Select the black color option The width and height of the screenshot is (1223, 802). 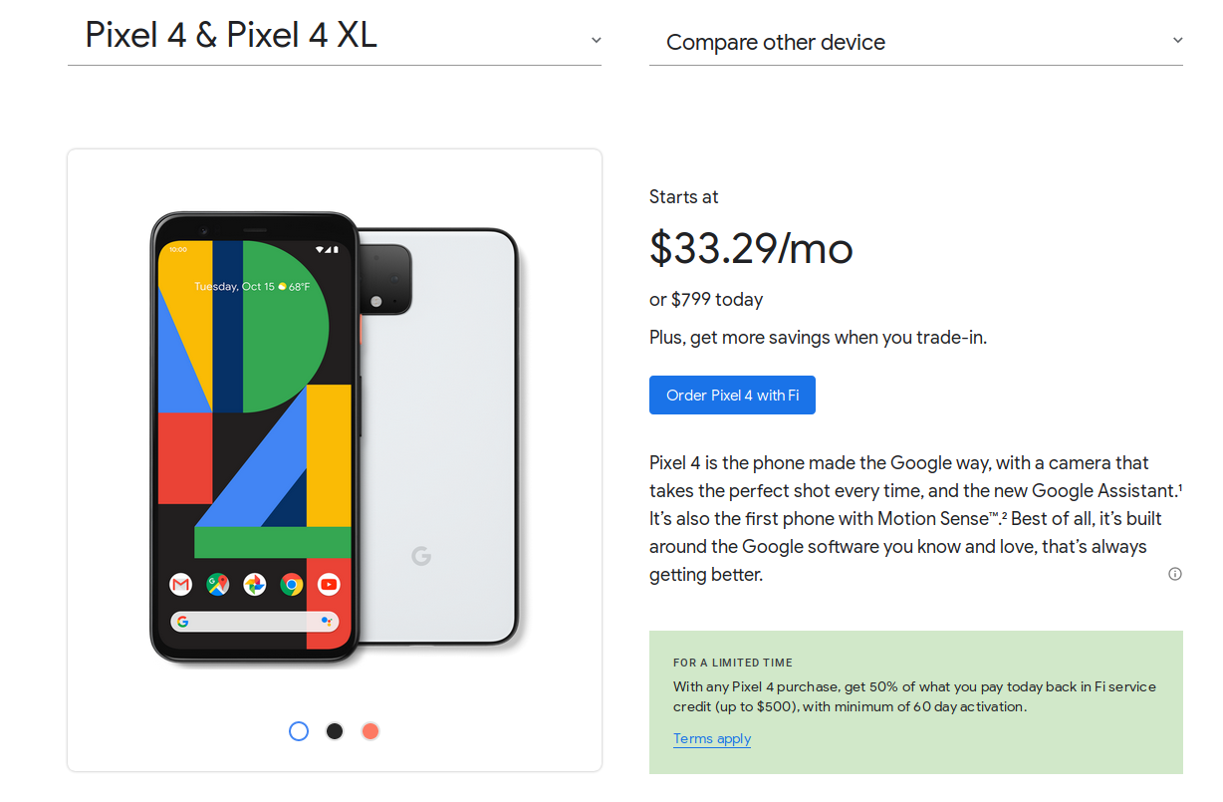click(334, 730)
